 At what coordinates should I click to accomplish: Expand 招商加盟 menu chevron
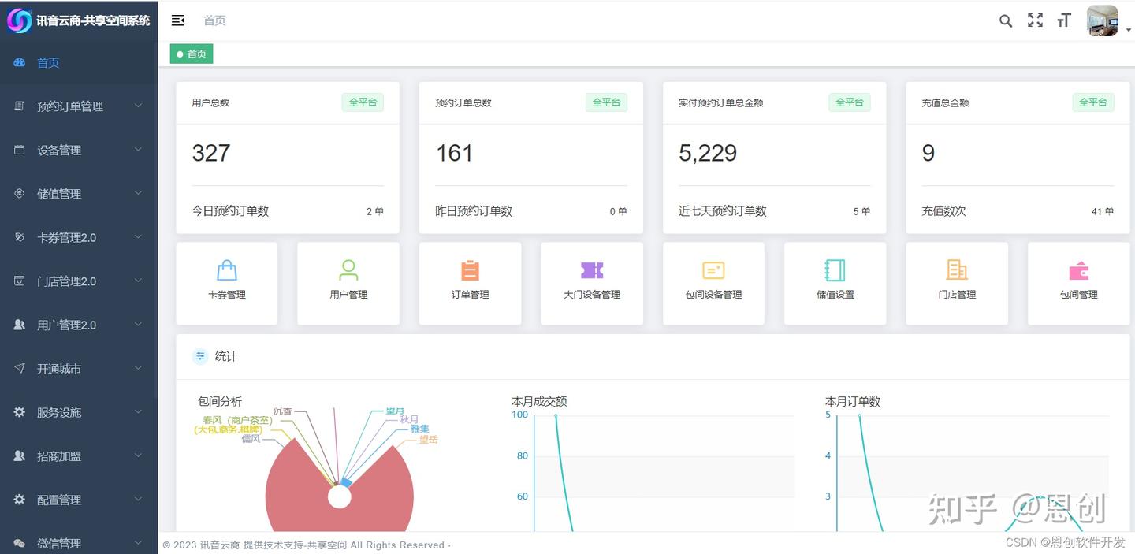(x=138, y=455)
